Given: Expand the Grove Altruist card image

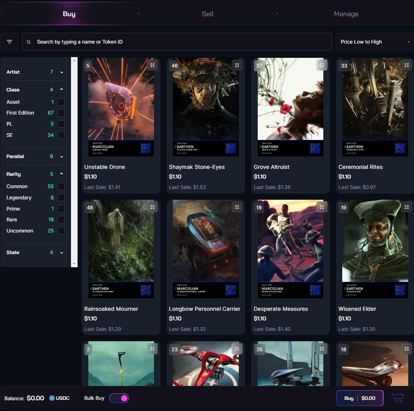Looking at the screenshot, I should click(x=322, y=65).
